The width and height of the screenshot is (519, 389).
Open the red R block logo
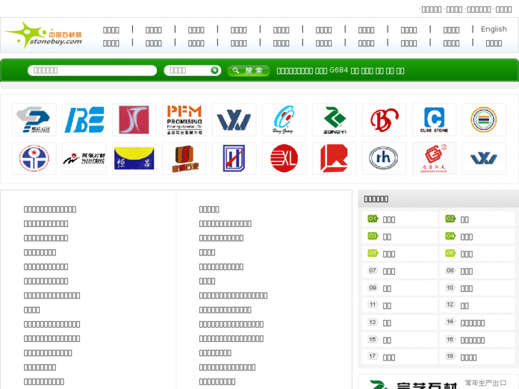[334, 158]
